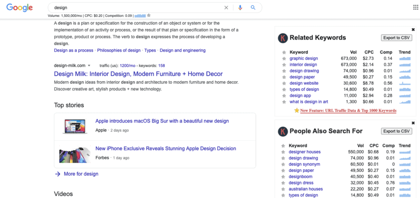420x198 pixels.
Task: Open the New Feature URL Traffic Data link
Action: pyautogui.click(x=348, y=111)
